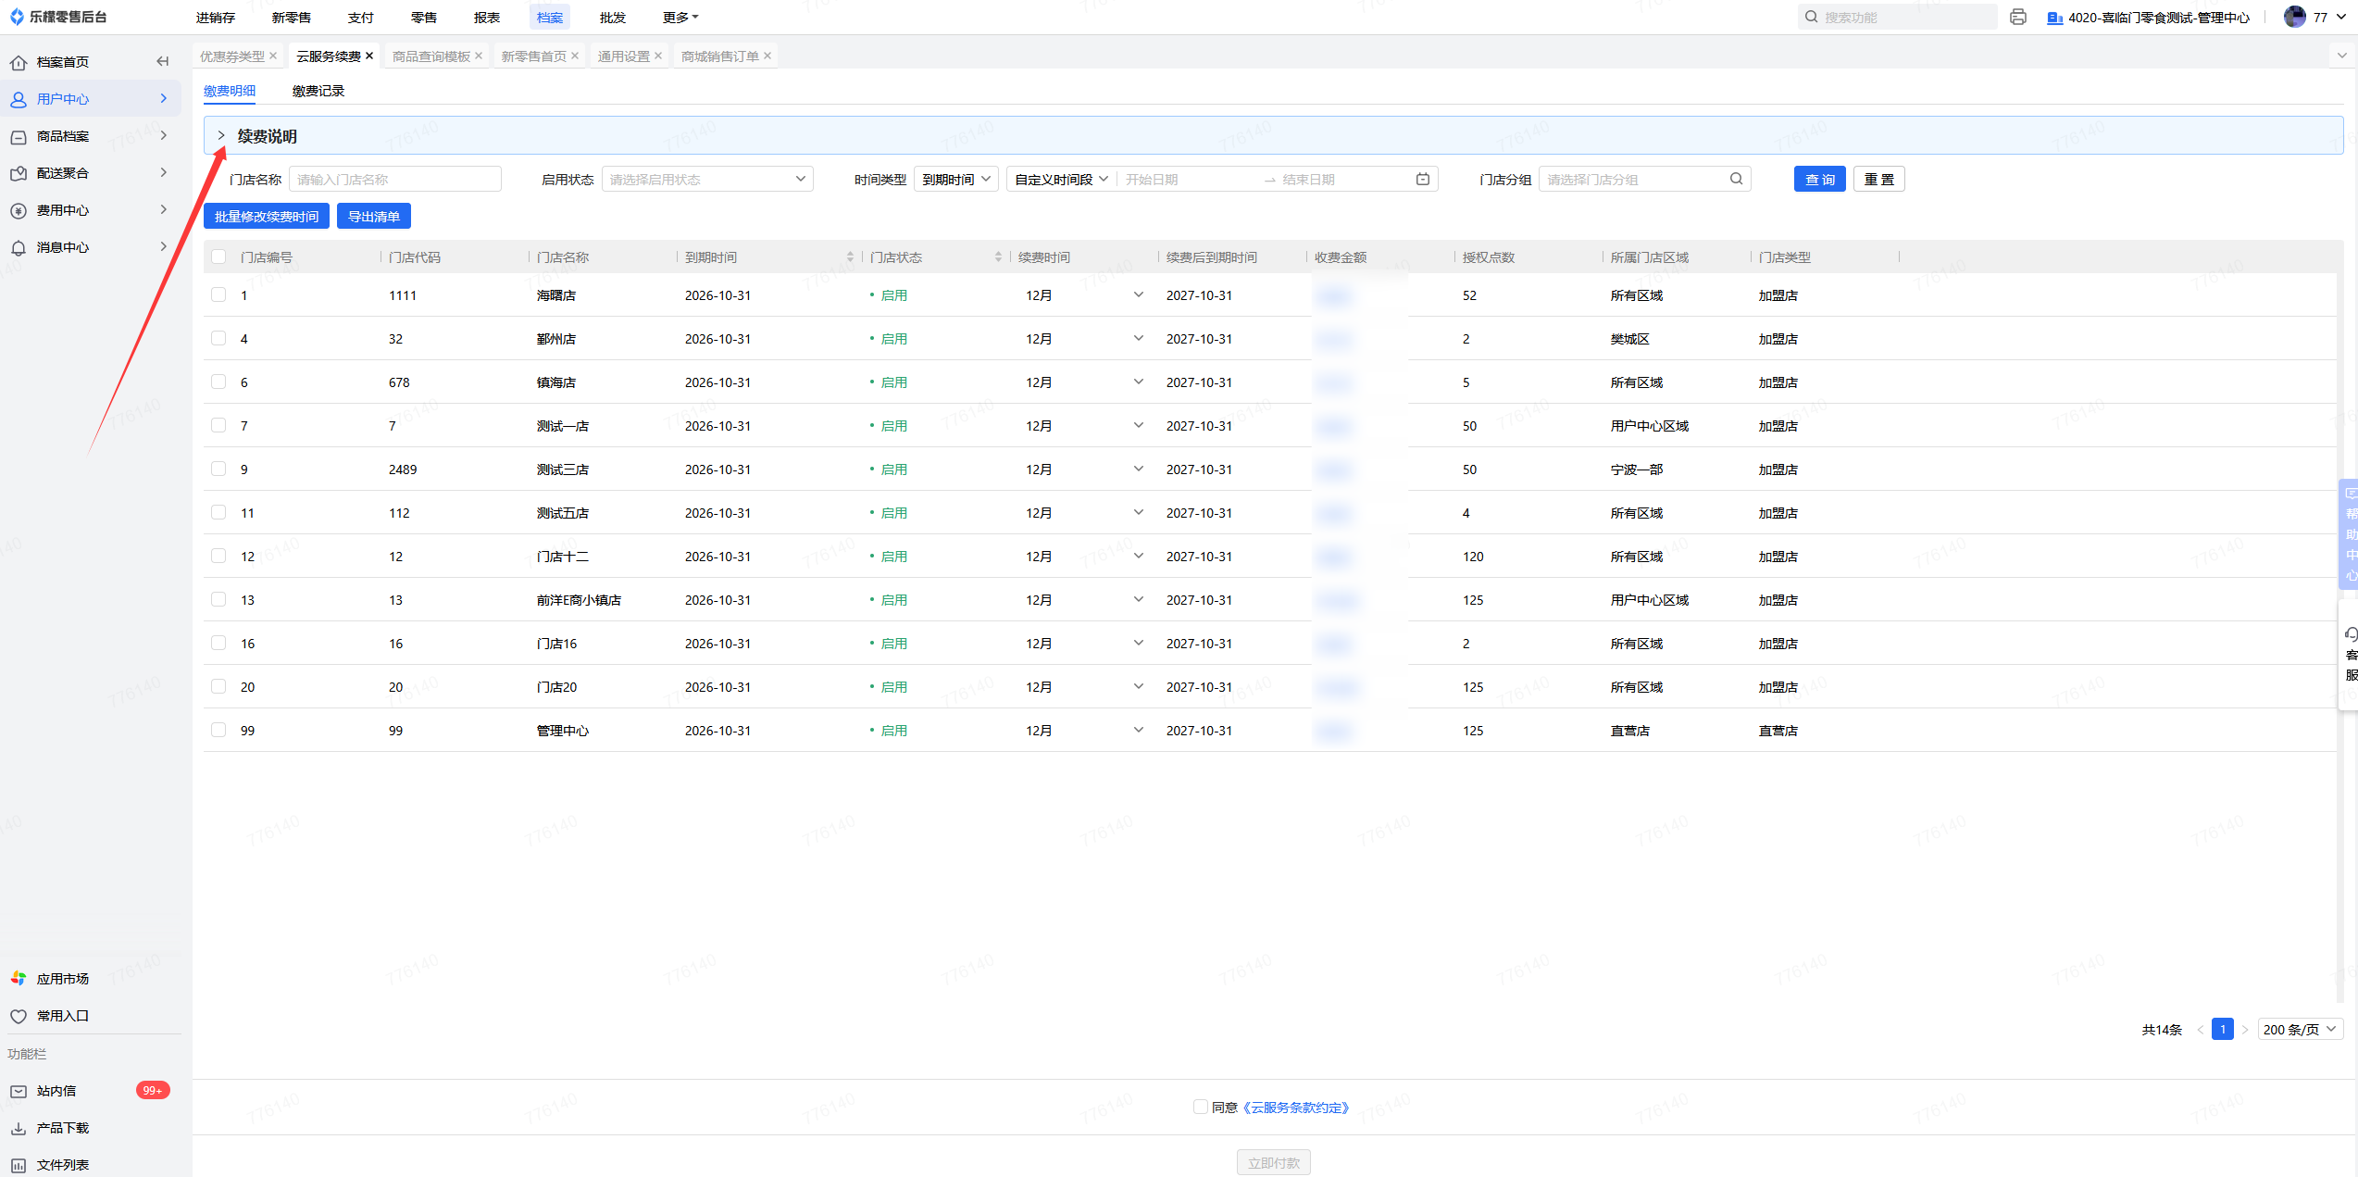Switch to the 缴费记录 tab

pos(318,91)
